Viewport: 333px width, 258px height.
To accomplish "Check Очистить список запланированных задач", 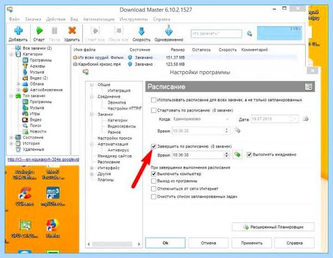I will tap(154, 196).
